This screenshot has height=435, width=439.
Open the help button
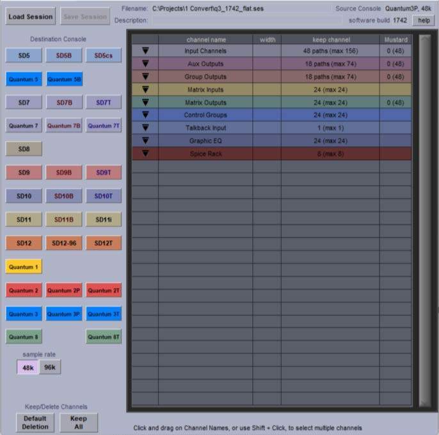point(422,20)
